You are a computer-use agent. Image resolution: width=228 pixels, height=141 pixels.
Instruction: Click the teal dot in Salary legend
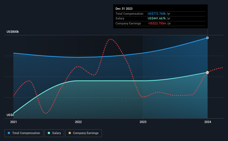coord(49,133)
